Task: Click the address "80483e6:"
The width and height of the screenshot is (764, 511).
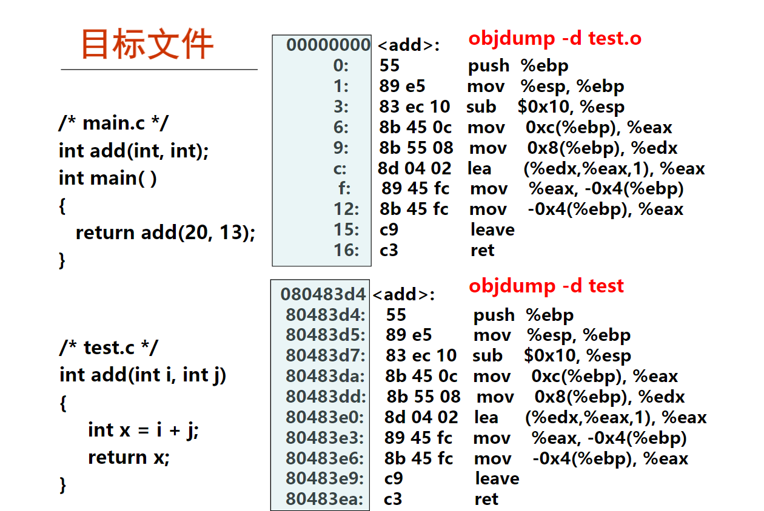Action: pyautogui.click(x=326, y=458)
